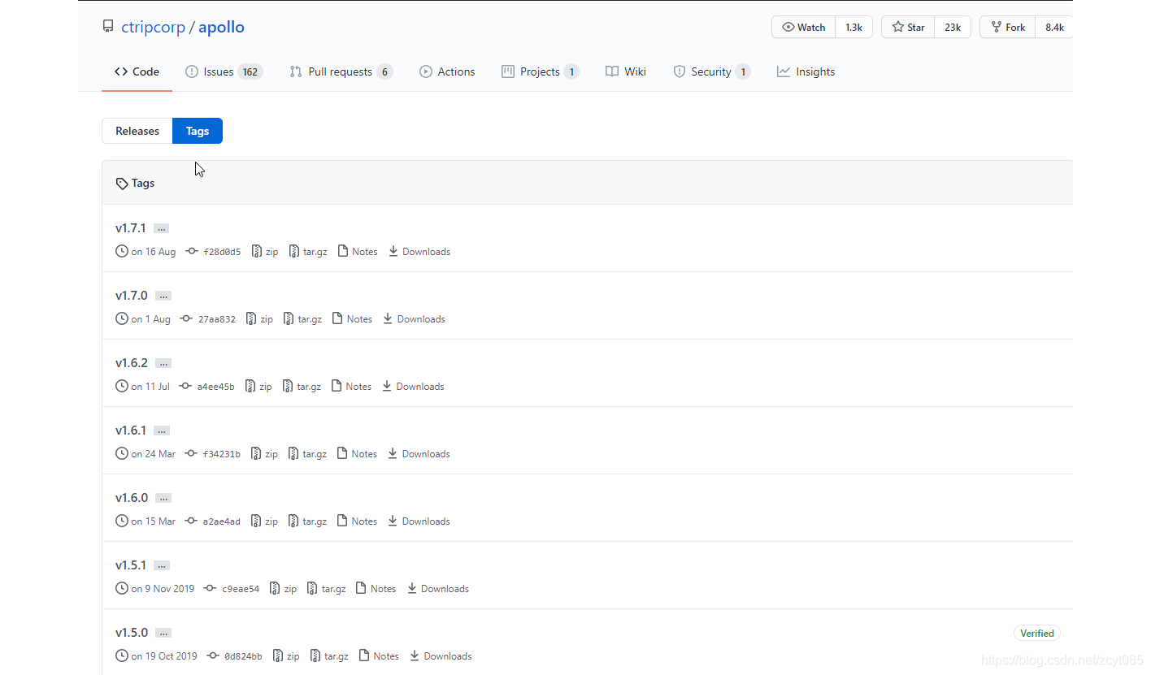This screenshot has width=1151, height=675.
Task: Open the Insights tab
Action: coord(806,71)
